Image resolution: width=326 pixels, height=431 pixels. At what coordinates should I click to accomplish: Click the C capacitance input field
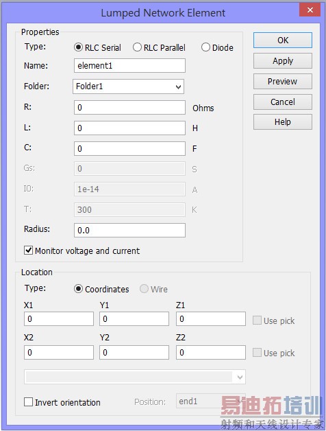[129, 149]
